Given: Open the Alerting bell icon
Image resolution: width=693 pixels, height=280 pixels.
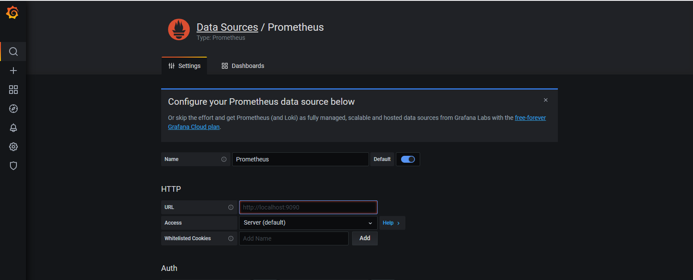Looking at the screenshot, I should [x=13, y=128].
